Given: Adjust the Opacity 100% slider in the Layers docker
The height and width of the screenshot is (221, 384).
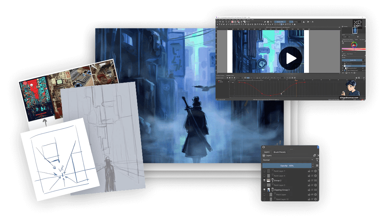Looking at the screenshot, I should (287, 165).
